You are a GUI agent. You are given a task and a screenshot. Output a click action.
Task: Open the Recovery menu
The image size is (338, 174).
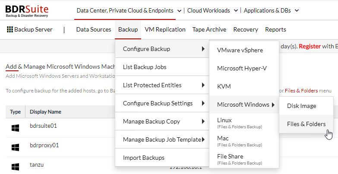click(x=246, y=29)
